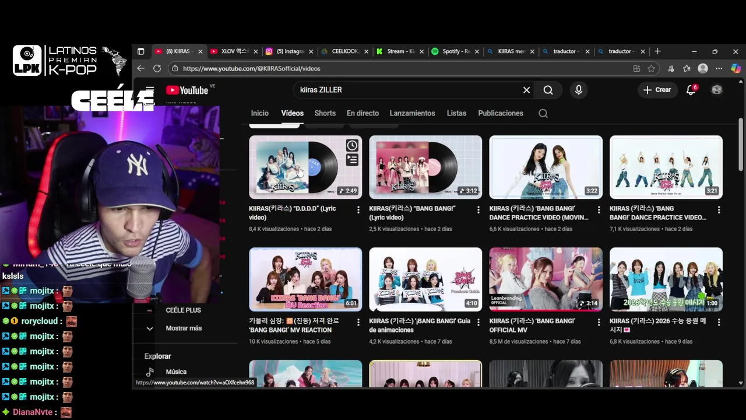Open the 2026 수능 응원 1:00 thumbnail

(x=666, y=279)
